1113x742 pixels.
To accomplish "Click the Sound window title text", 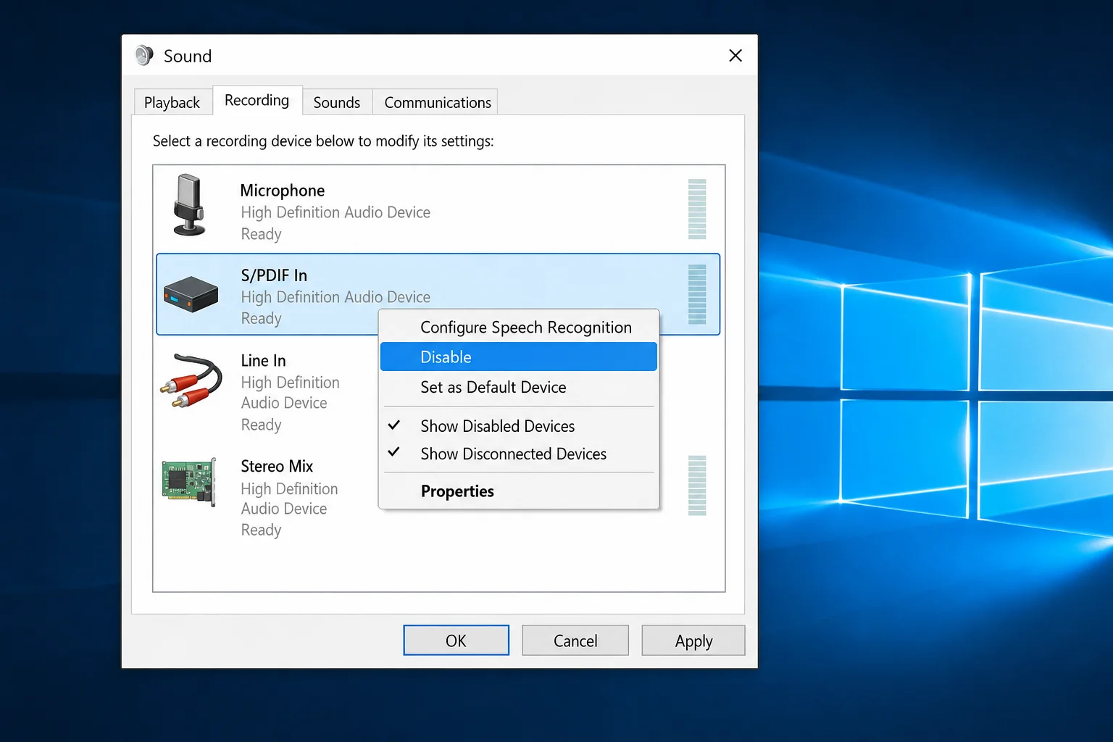I will tap(188, 56).
